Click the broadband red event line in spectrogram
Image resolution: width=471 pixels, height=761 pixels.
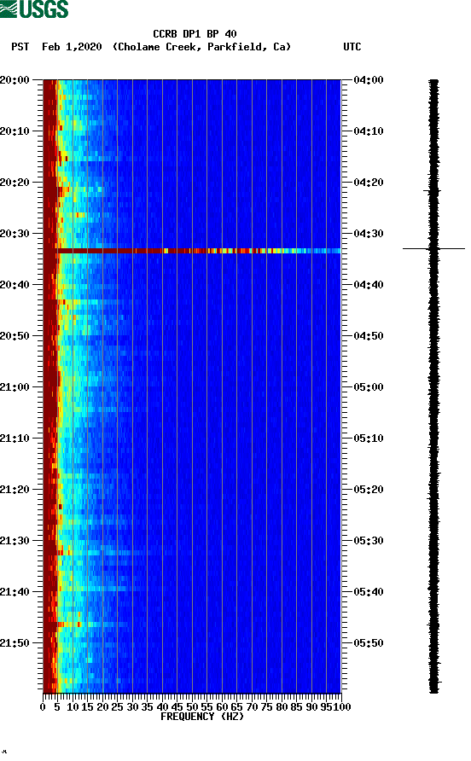pos(199,251)
